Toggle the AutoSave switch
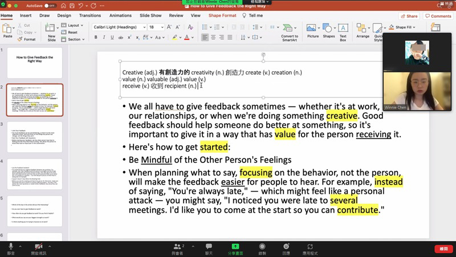This screenshot has height=257, width=456. tap(50, 6)
